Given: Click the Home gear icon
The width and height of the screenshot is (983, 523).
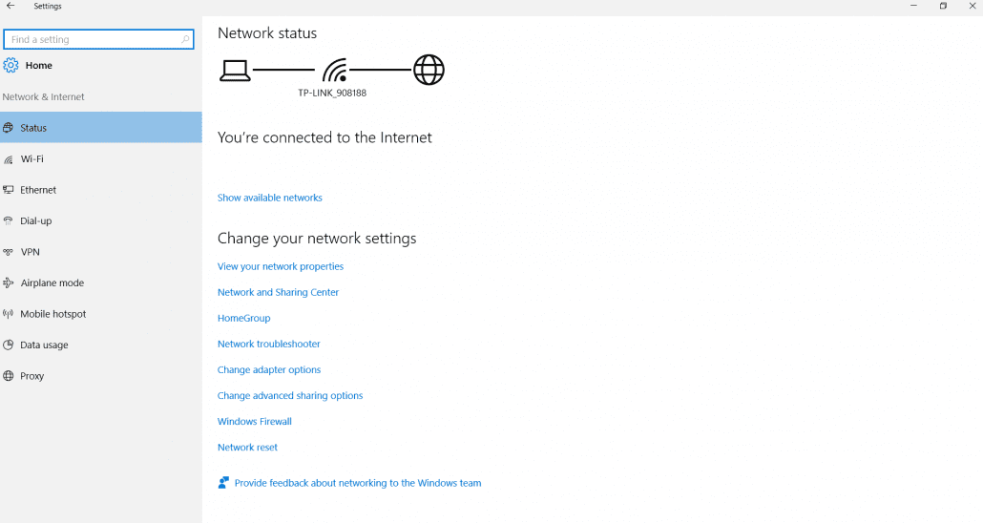Looking at the screenshot, I should pyautogui.click(x=10, y=65).
